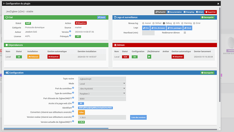Click the 4.3 Prérequis badge
This screenshot has width=234, height=132.
point(78,36)
